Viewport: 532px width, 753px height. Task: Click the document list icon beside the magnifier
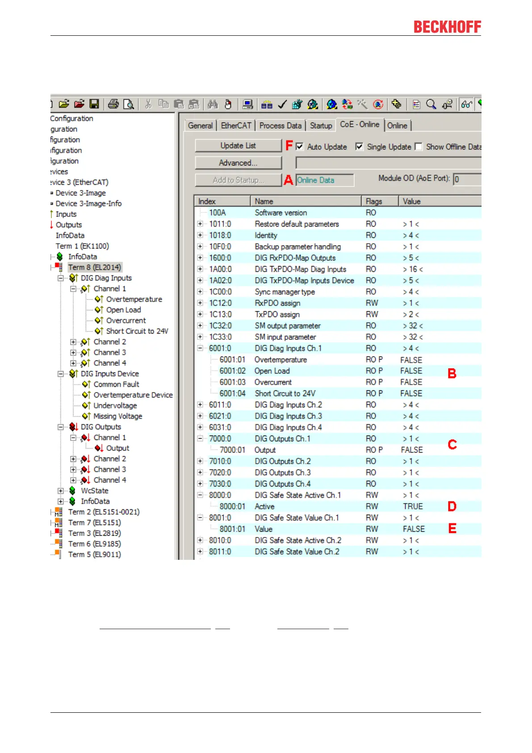pos(416,104)
